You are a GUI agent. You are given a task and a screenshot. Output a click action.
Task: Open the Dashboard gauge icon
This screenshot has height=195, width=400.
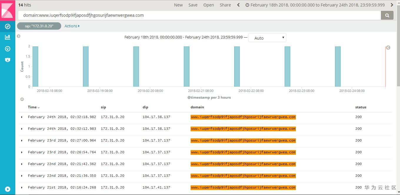point(8,49)
